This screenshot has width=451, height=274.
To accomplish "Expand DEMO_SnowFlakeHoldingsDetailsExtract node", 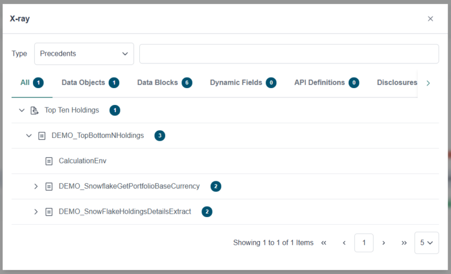I will [x=36, y=212].
